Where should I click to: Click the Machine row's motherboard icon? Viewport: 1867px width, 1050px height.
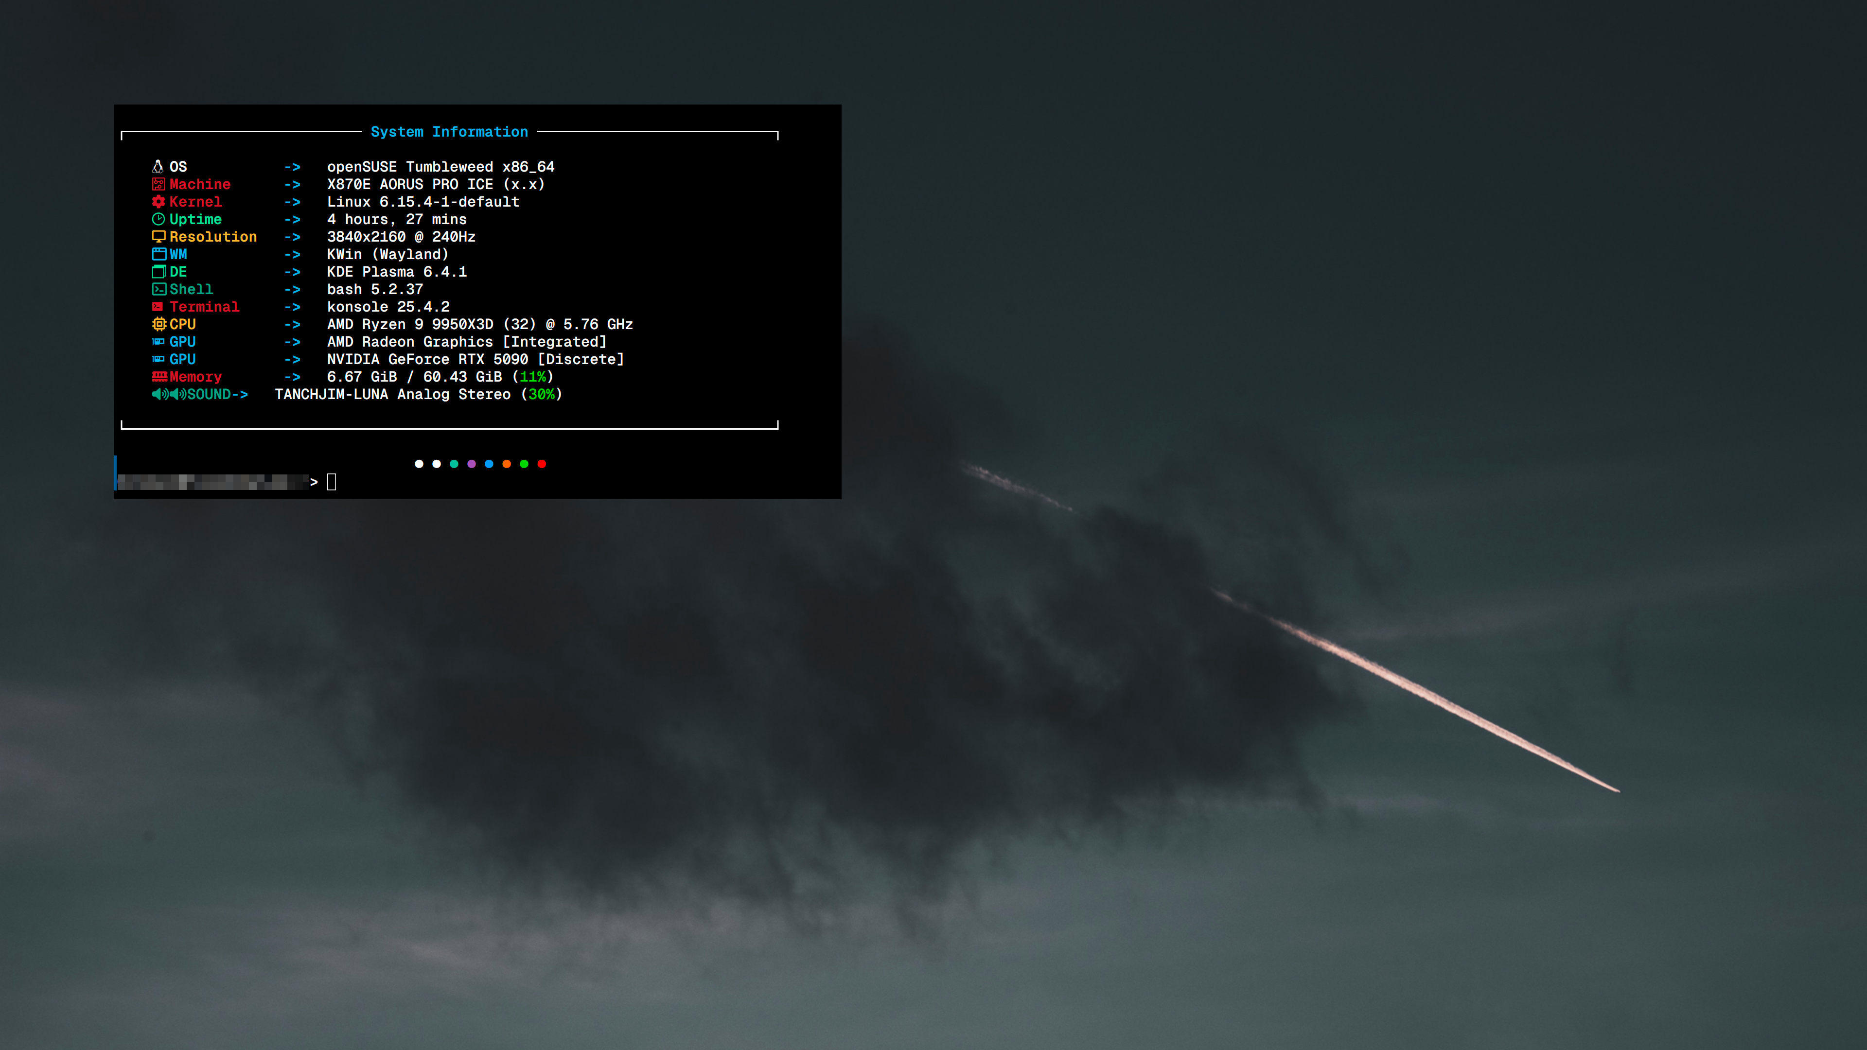(x=158, y=184)
